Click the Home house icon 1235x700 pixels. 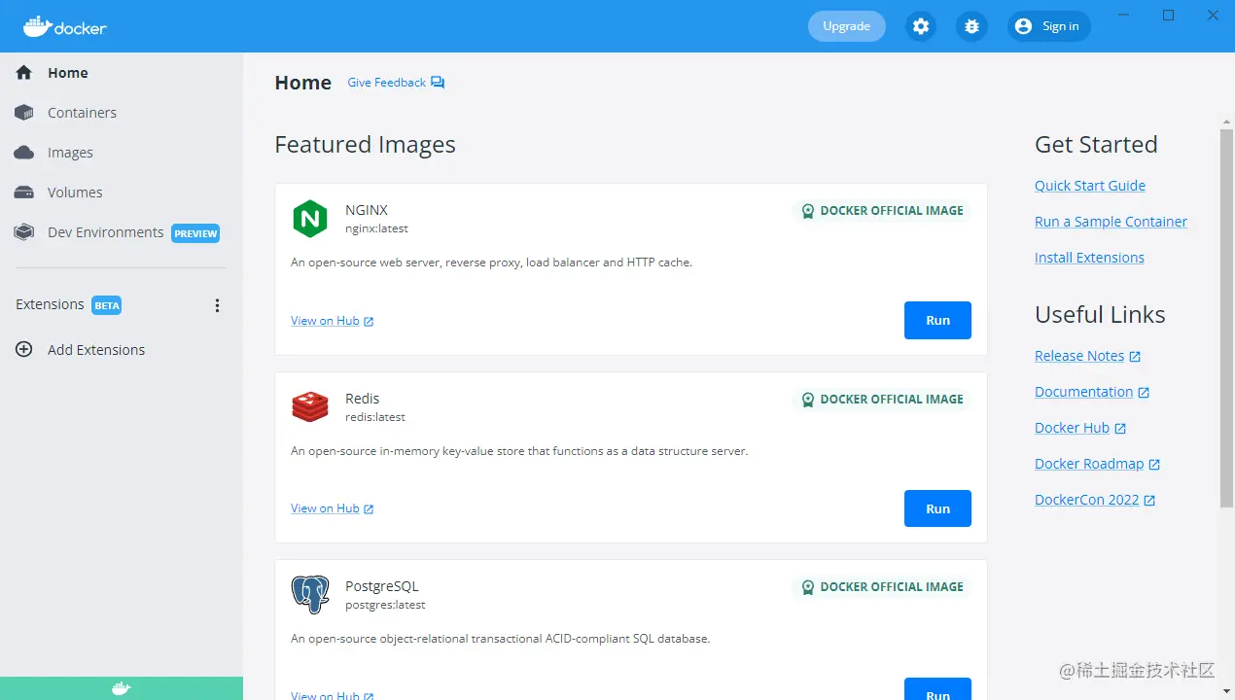pos(24,73)
